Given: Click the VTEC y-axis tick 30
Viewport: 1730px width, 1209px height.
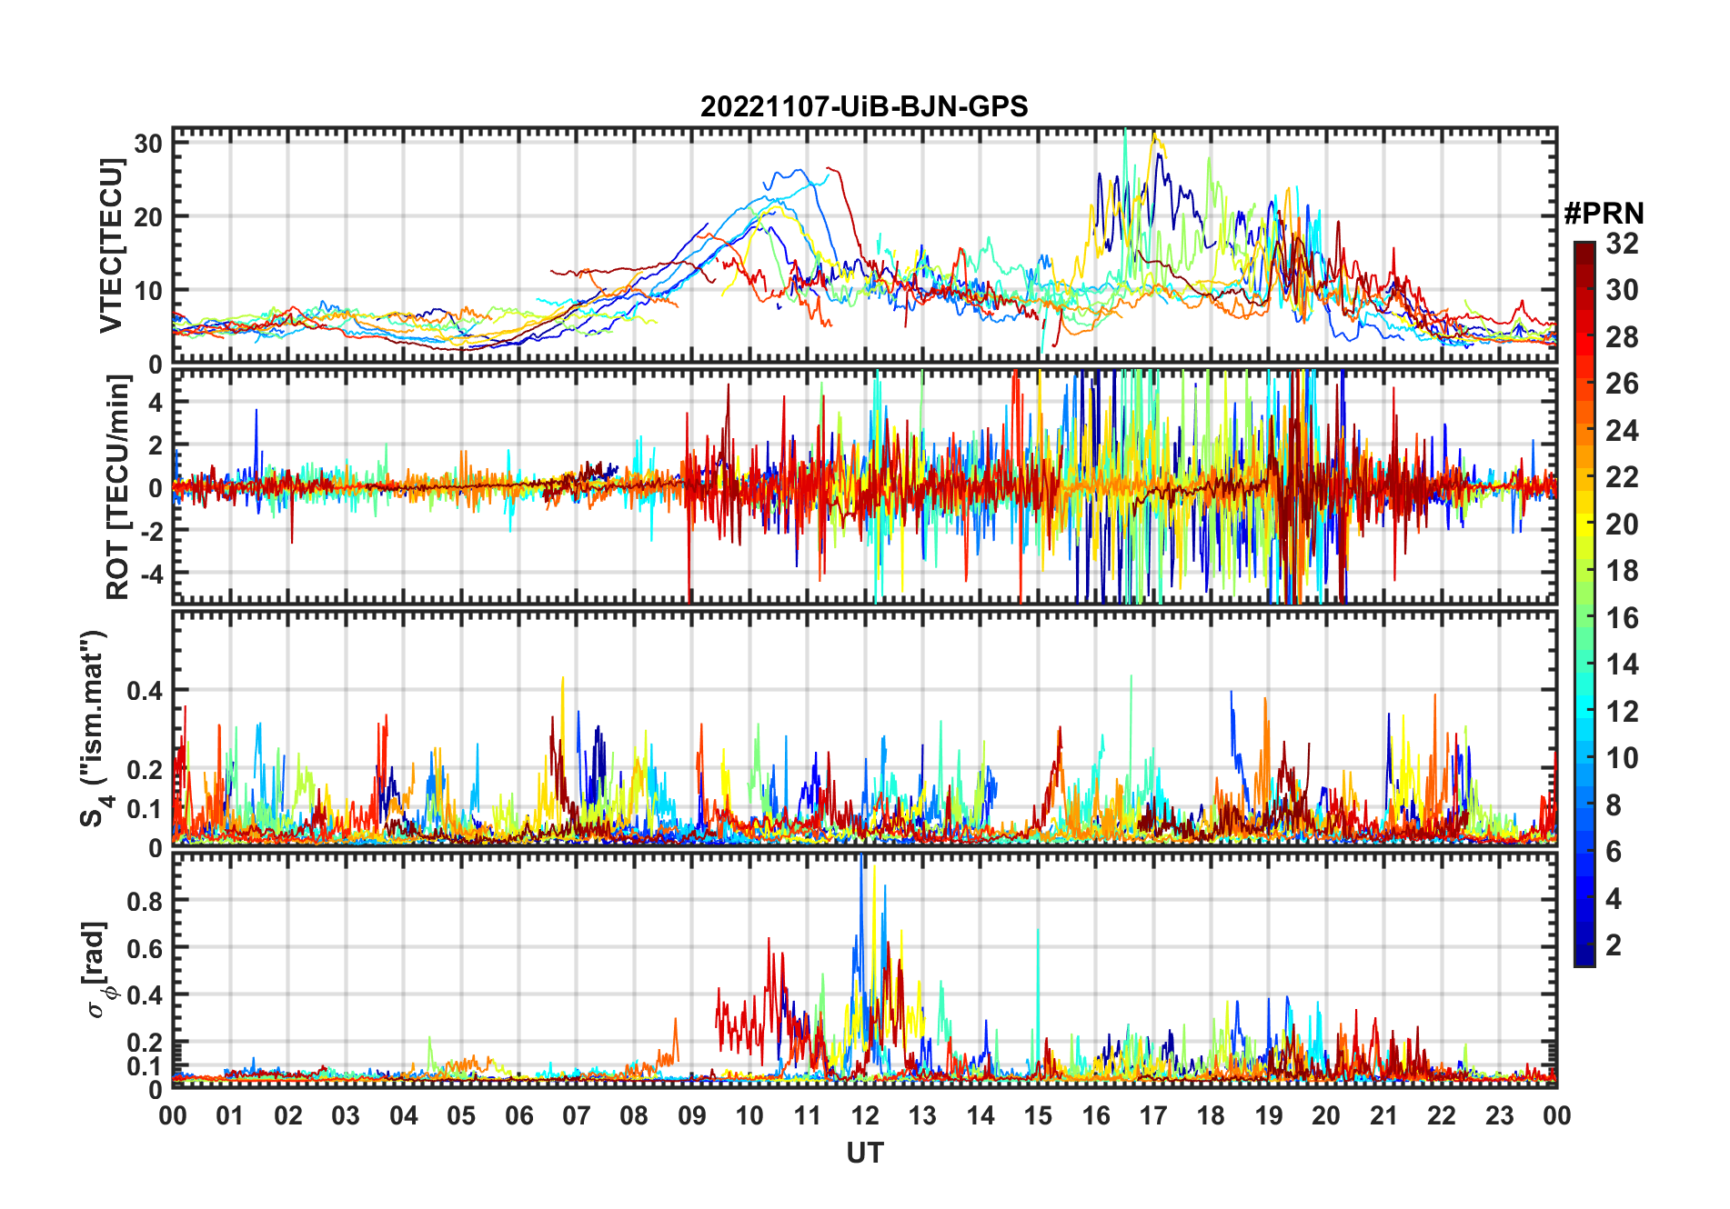Looking at the screenshot, I should 148,143.
